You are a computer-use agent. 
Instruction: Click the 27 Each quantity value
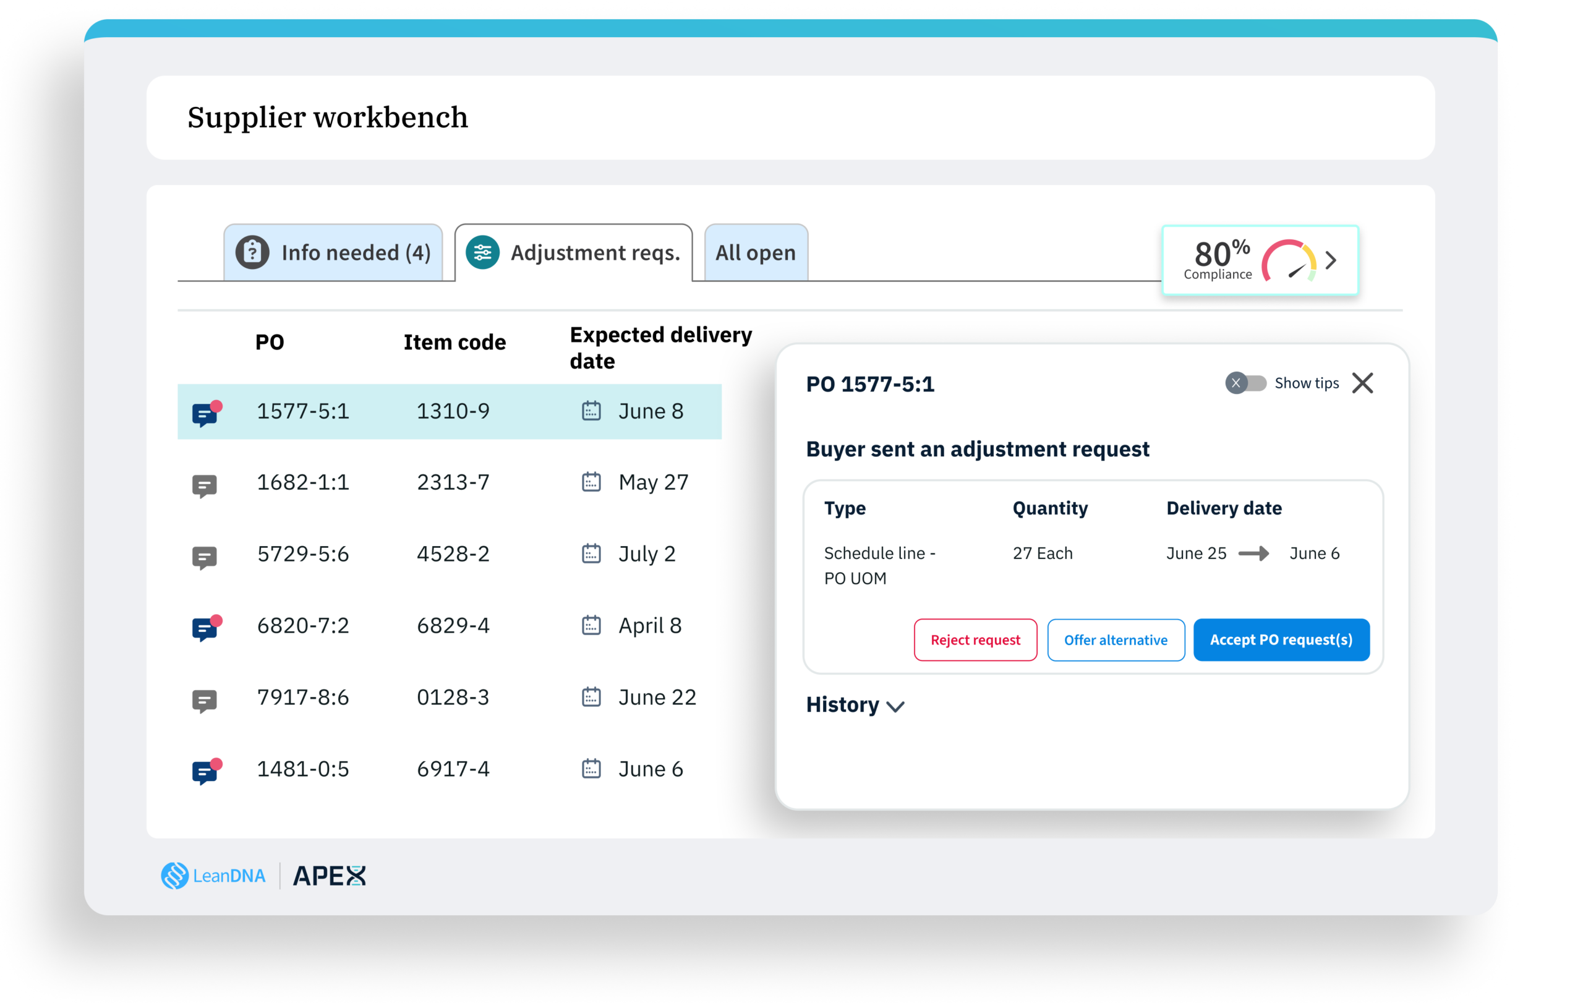[1043, 553]
